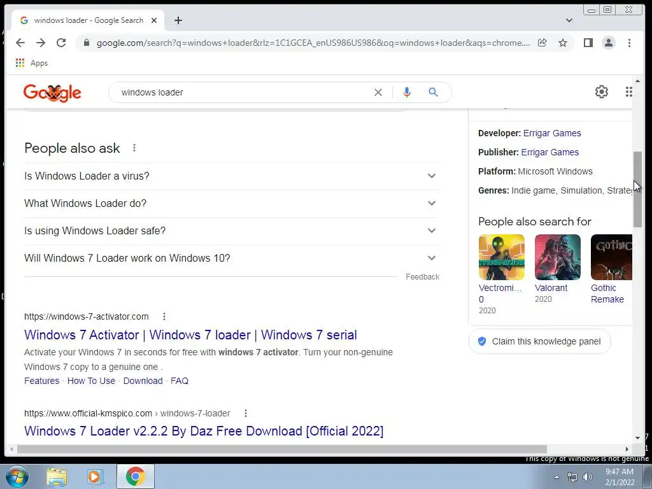Image resolution: width=652 pixels, height=489 pixels.
Task: Open How To Use sitelink
Action: click(x=91, y=381)
